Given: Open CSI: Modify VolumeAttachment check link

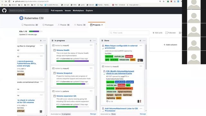Looking at the screenshot, I should tap(120, 72).
